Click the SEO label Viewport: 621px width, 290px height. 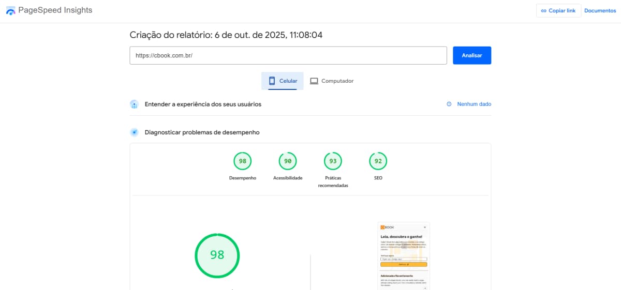click(x=378, y=178)
